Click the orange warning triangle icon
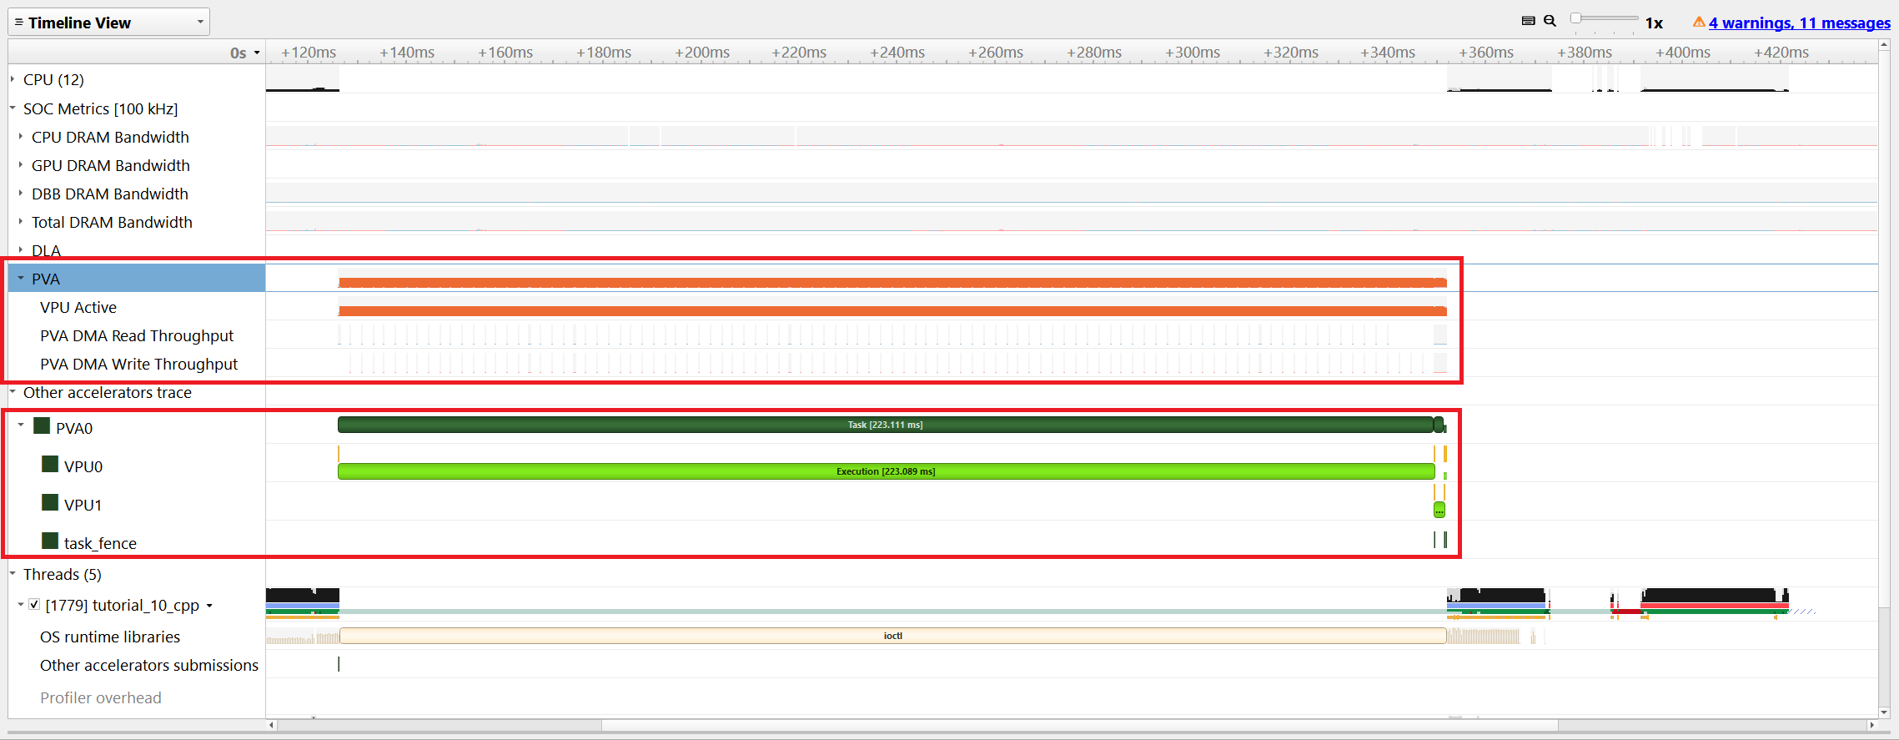This screenshot has width=1899, height=740. [x=1698, y=22]
